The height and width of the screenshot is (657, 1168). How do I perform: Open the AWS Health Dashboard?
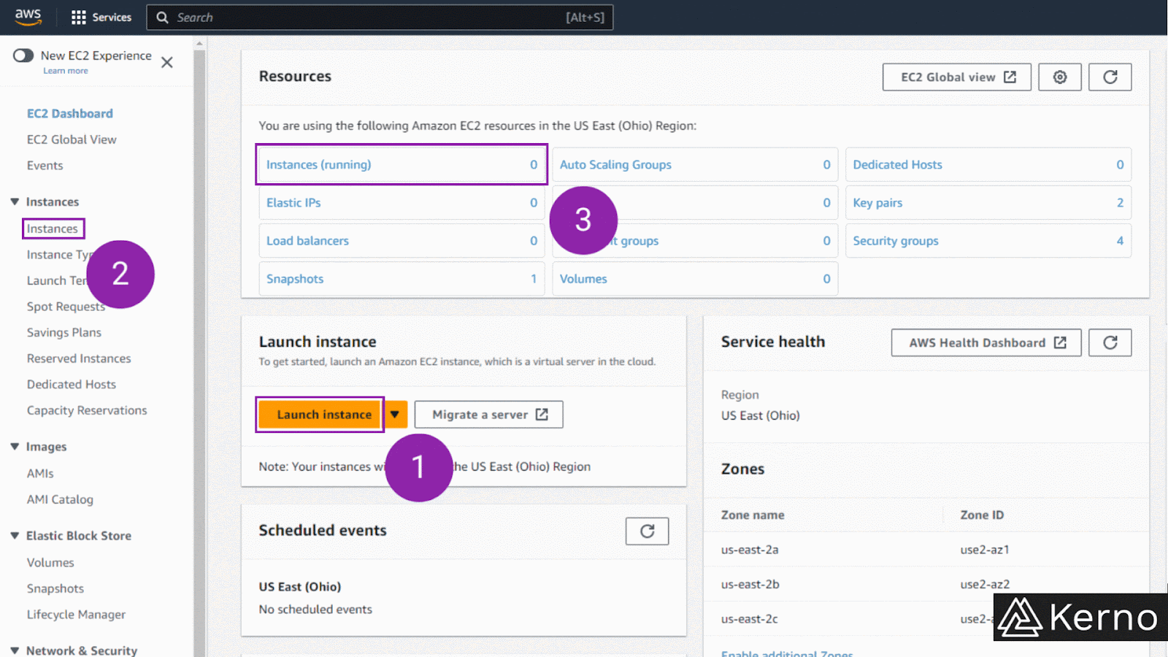(x=985, y=342)
